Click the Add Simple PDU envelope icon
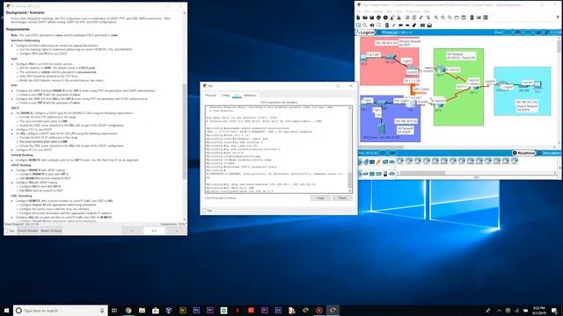The width and height of the screenshot is (563, 316). [422, 25]
